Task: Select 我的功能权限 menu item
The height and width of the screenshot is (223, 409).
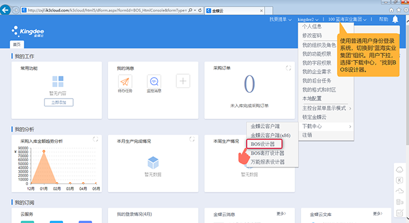Action: pyautogui.click(x=317, y=54)
